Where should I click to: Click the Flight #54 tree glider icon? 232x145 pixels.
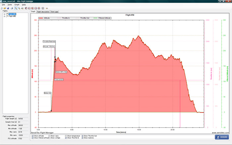pos(7,14)
